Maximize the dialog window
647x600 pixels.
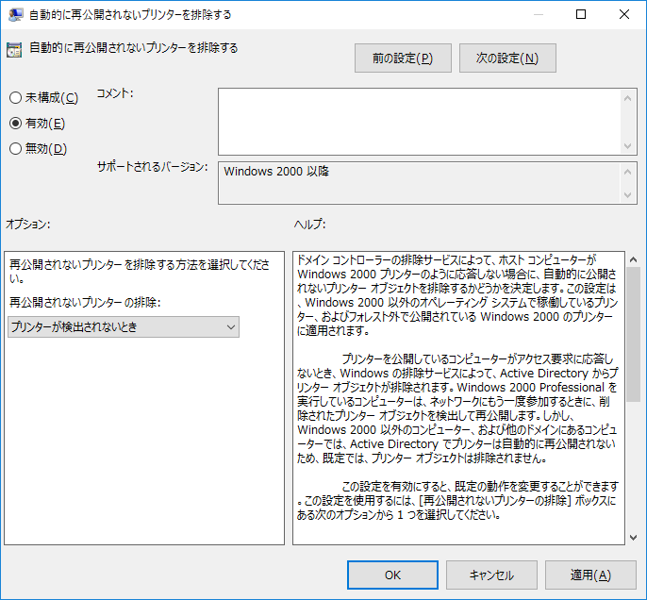click(581, 14)
